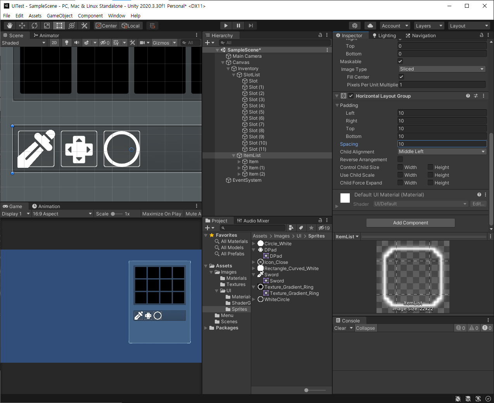Open custom editor tools
The height and width of the screenshot is (403, 494).
84,26
